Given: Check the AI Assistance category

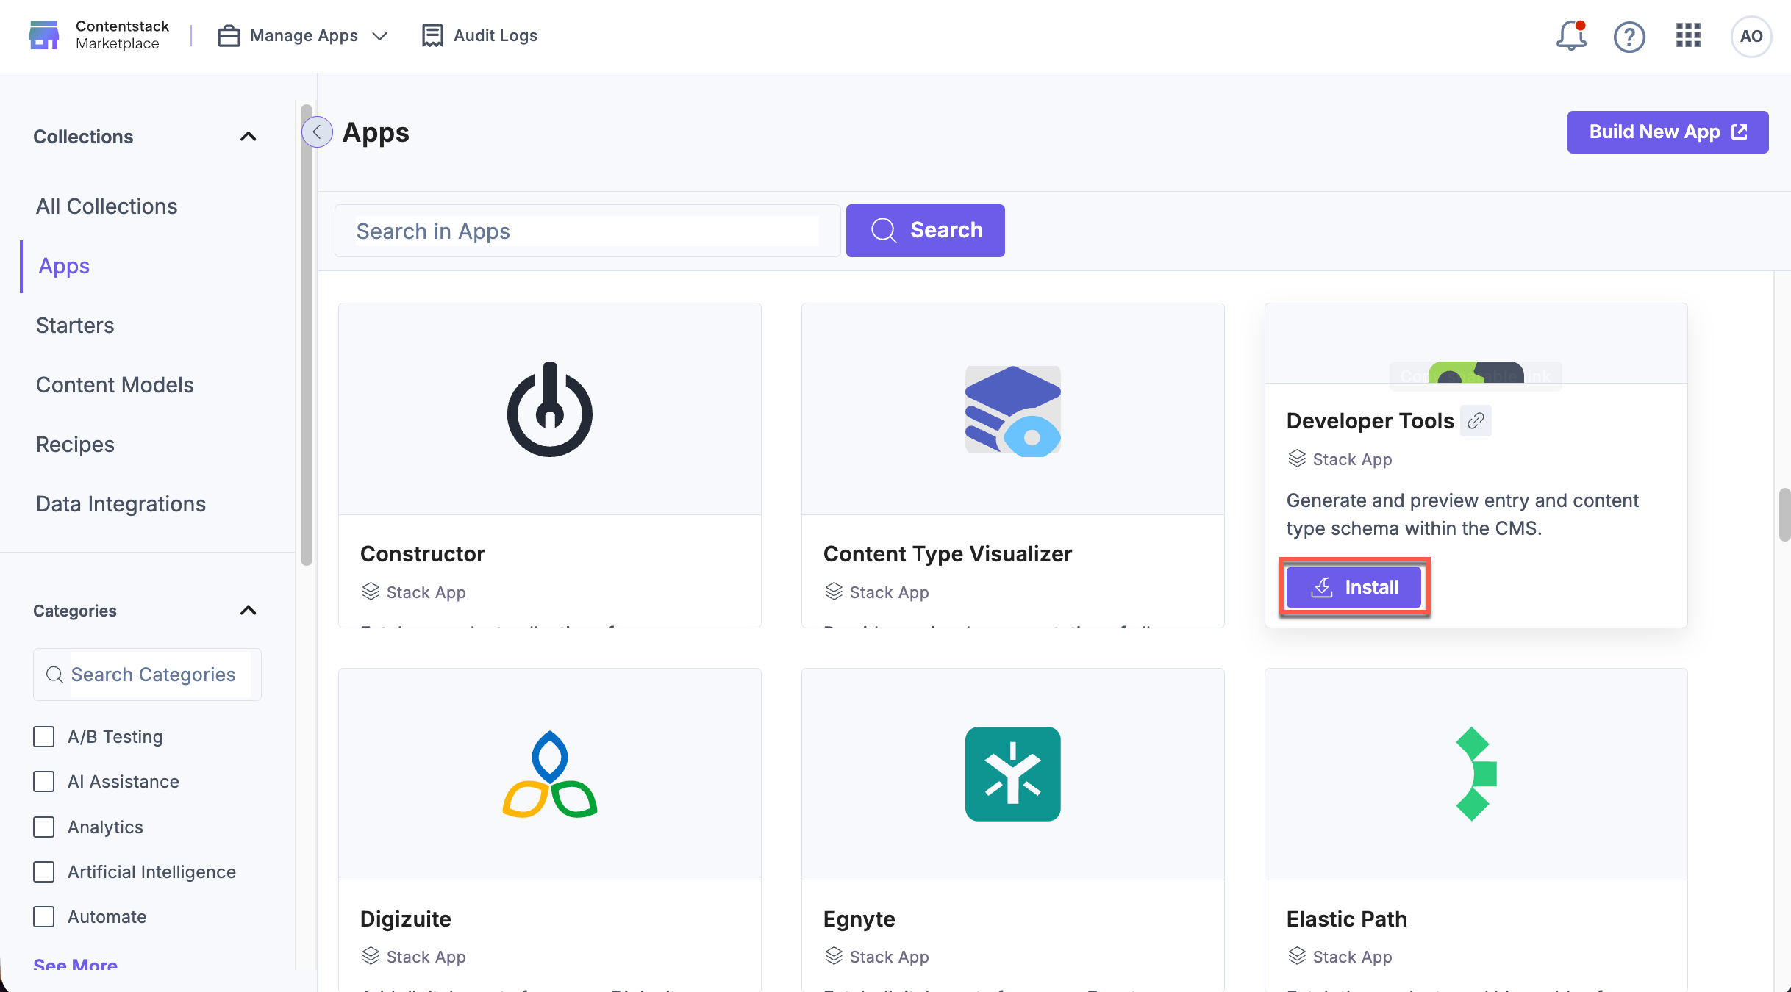Looking at the screenshot, I should click(x=44, y=781).
